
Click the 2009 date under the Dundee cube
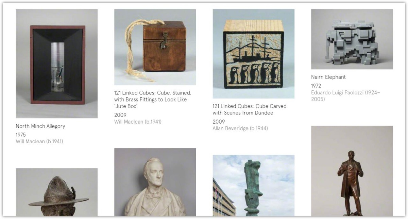point(219,122)
